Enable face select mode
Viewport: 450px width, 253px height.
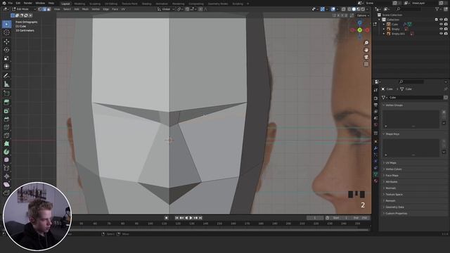49,9
